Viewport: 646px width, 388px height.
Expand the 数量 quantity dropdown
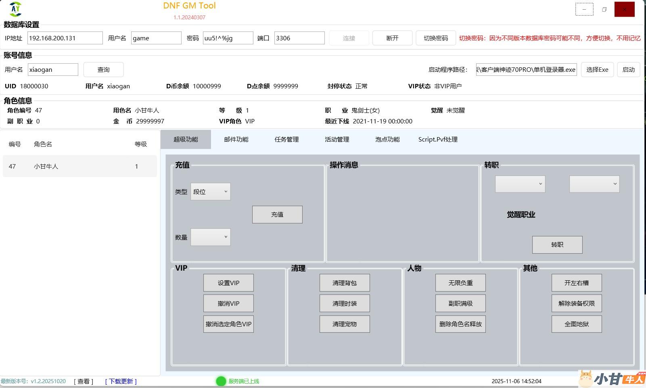tap(211, 237)
